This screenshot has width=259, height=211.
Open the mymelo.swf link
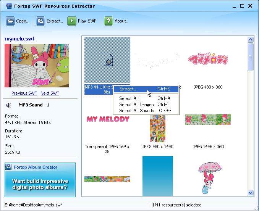click(x=19, y=39)
